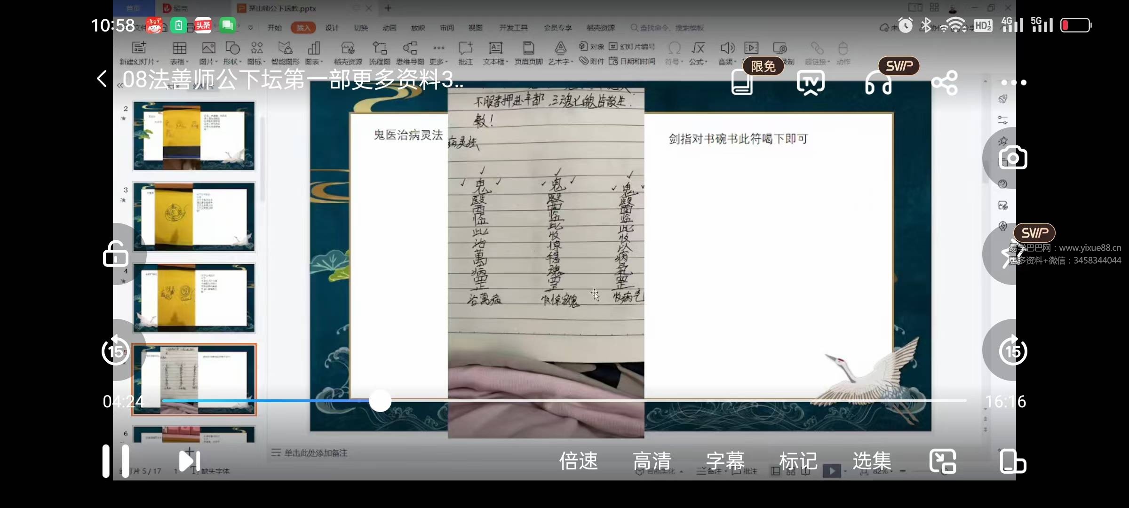The height and width of the screenshot is (508, 1129).
Task: Toggle subtitles with 字幕 control
Action: pyautogui.click(x=724, y=460)
